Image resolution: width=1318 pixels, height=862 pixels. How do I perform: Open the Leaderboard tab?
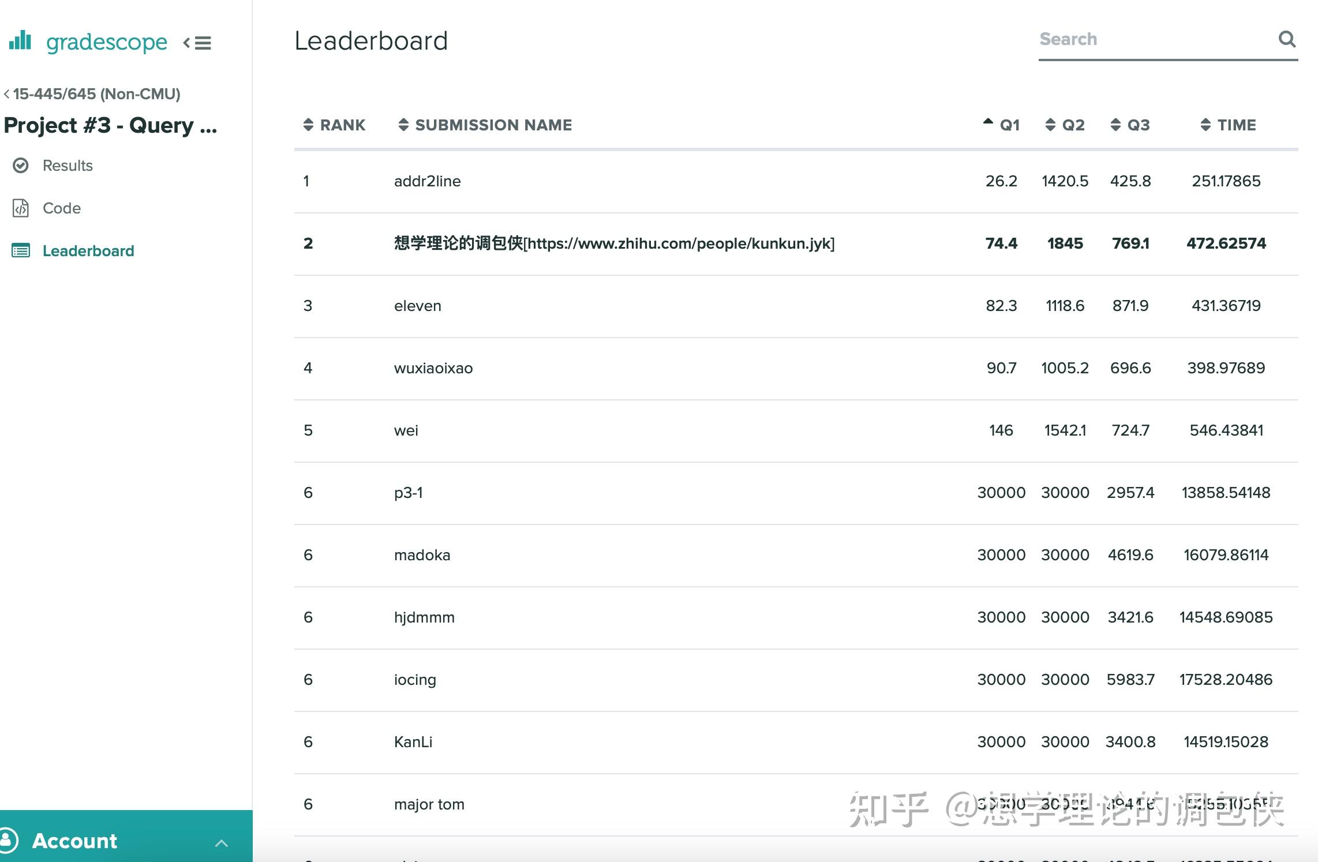pyautogui.click(x=88, y=250)
